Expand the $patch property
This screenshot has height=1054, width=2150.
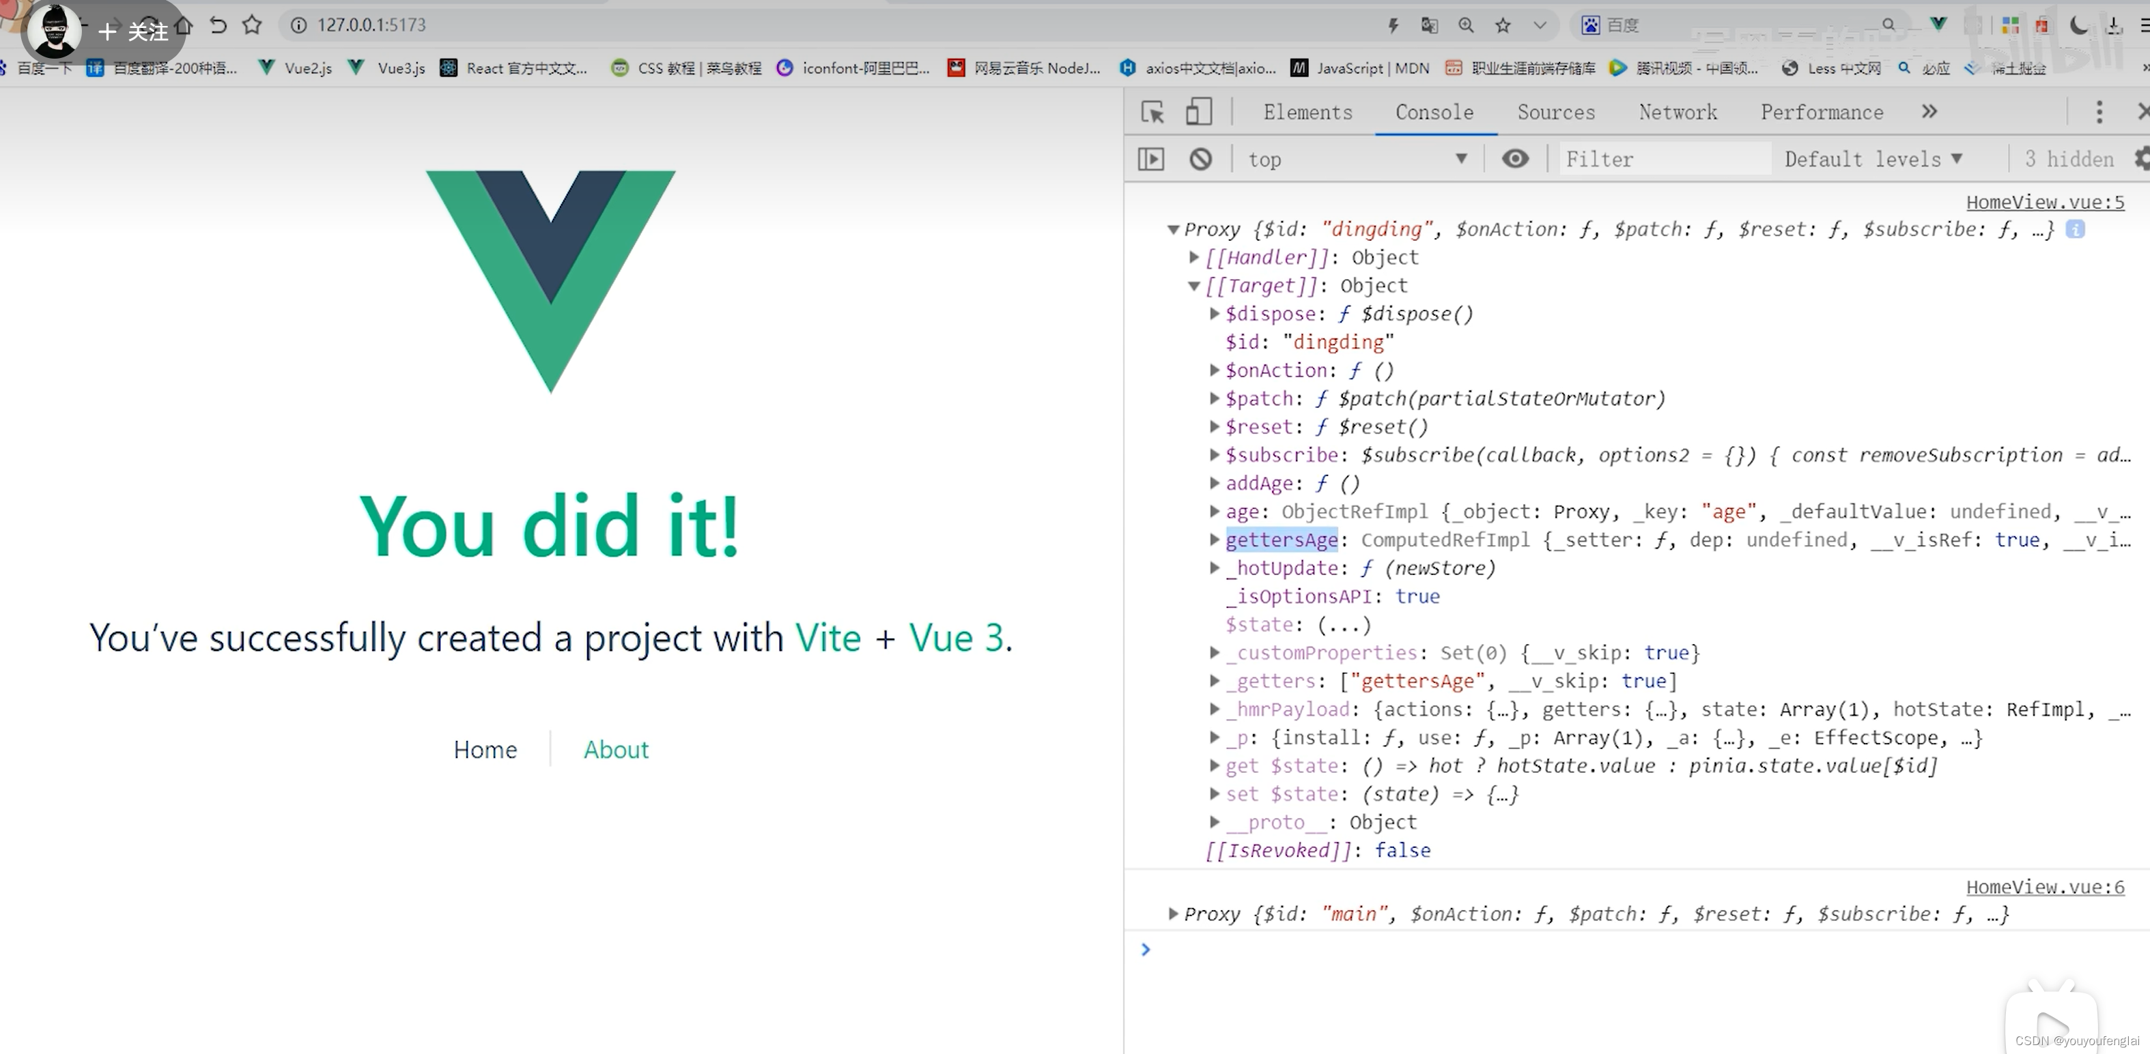[1215, 398]
